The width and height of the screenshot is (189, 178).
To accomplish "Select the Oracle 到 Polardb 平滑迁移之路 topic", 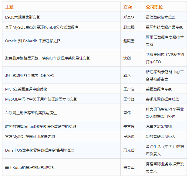I will point(31,41).
